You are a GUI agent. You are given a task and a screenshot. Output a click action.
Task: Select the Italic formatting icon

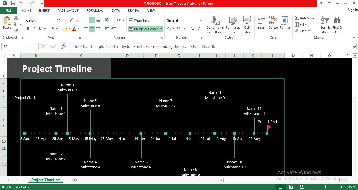point(34,29)
